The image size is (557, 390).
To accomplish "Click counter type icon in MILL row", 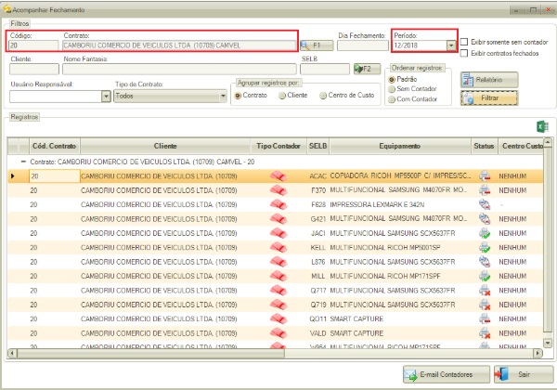I will 278,276.
